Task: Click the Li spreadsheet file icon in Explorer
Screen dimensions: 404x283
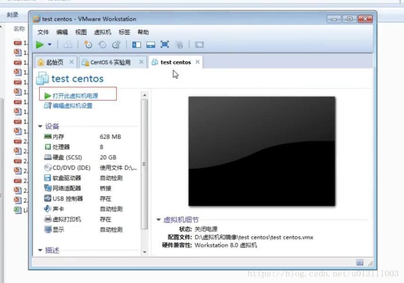Action: (17, 210)
